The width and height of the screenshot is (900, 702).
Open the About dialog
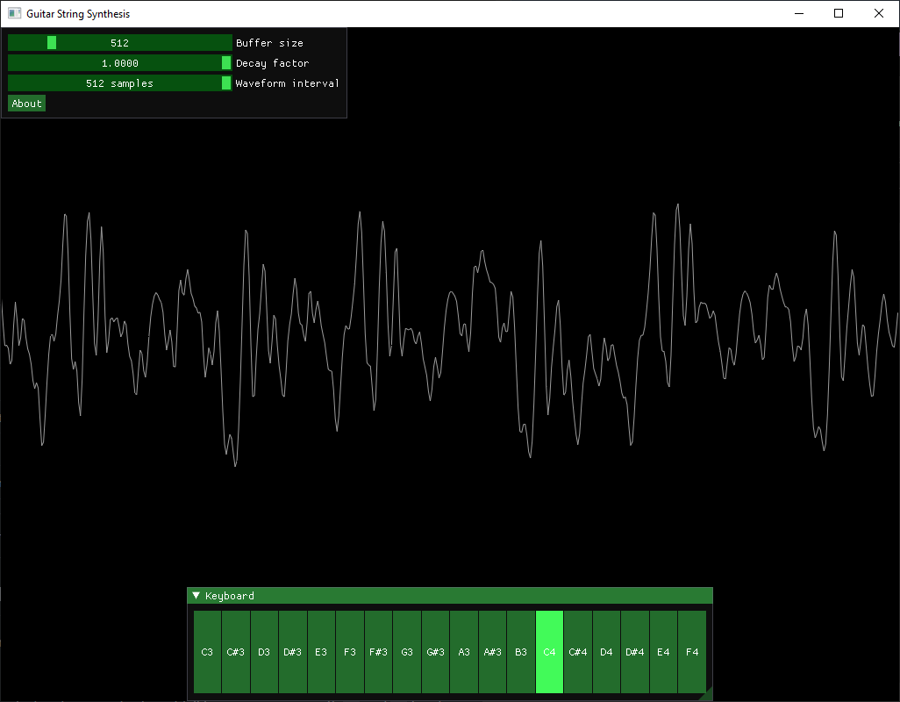coord(26,103)
